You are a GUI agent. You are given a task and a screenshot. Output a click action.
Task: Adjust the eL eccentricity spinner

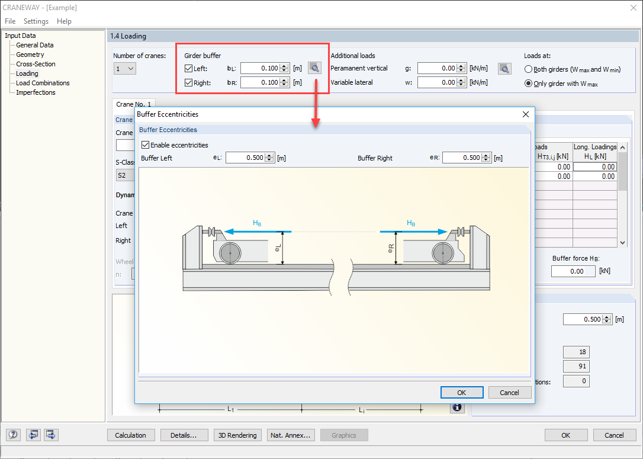pos(269,158)
